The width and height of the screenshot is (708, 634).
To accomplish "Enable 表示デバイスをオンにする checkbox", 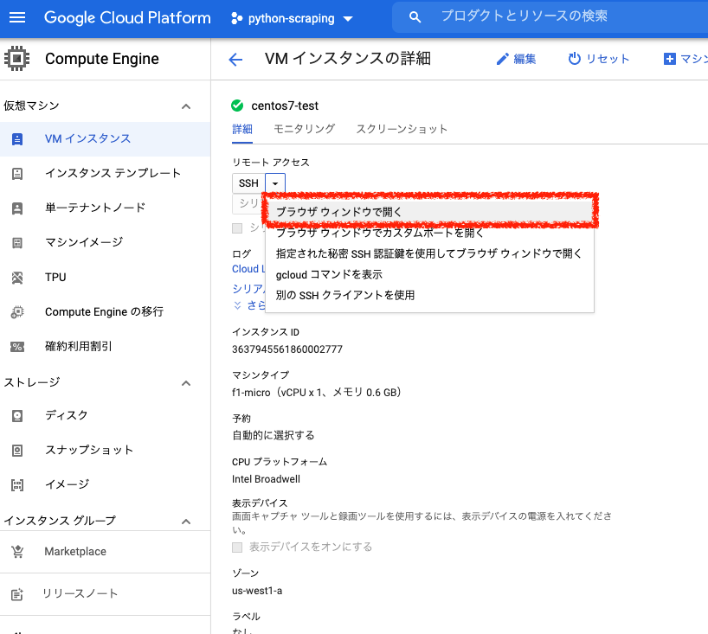I will click(x=237, y=548).
